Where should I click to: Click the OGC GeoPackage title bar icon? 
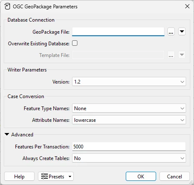coord(7,7)
